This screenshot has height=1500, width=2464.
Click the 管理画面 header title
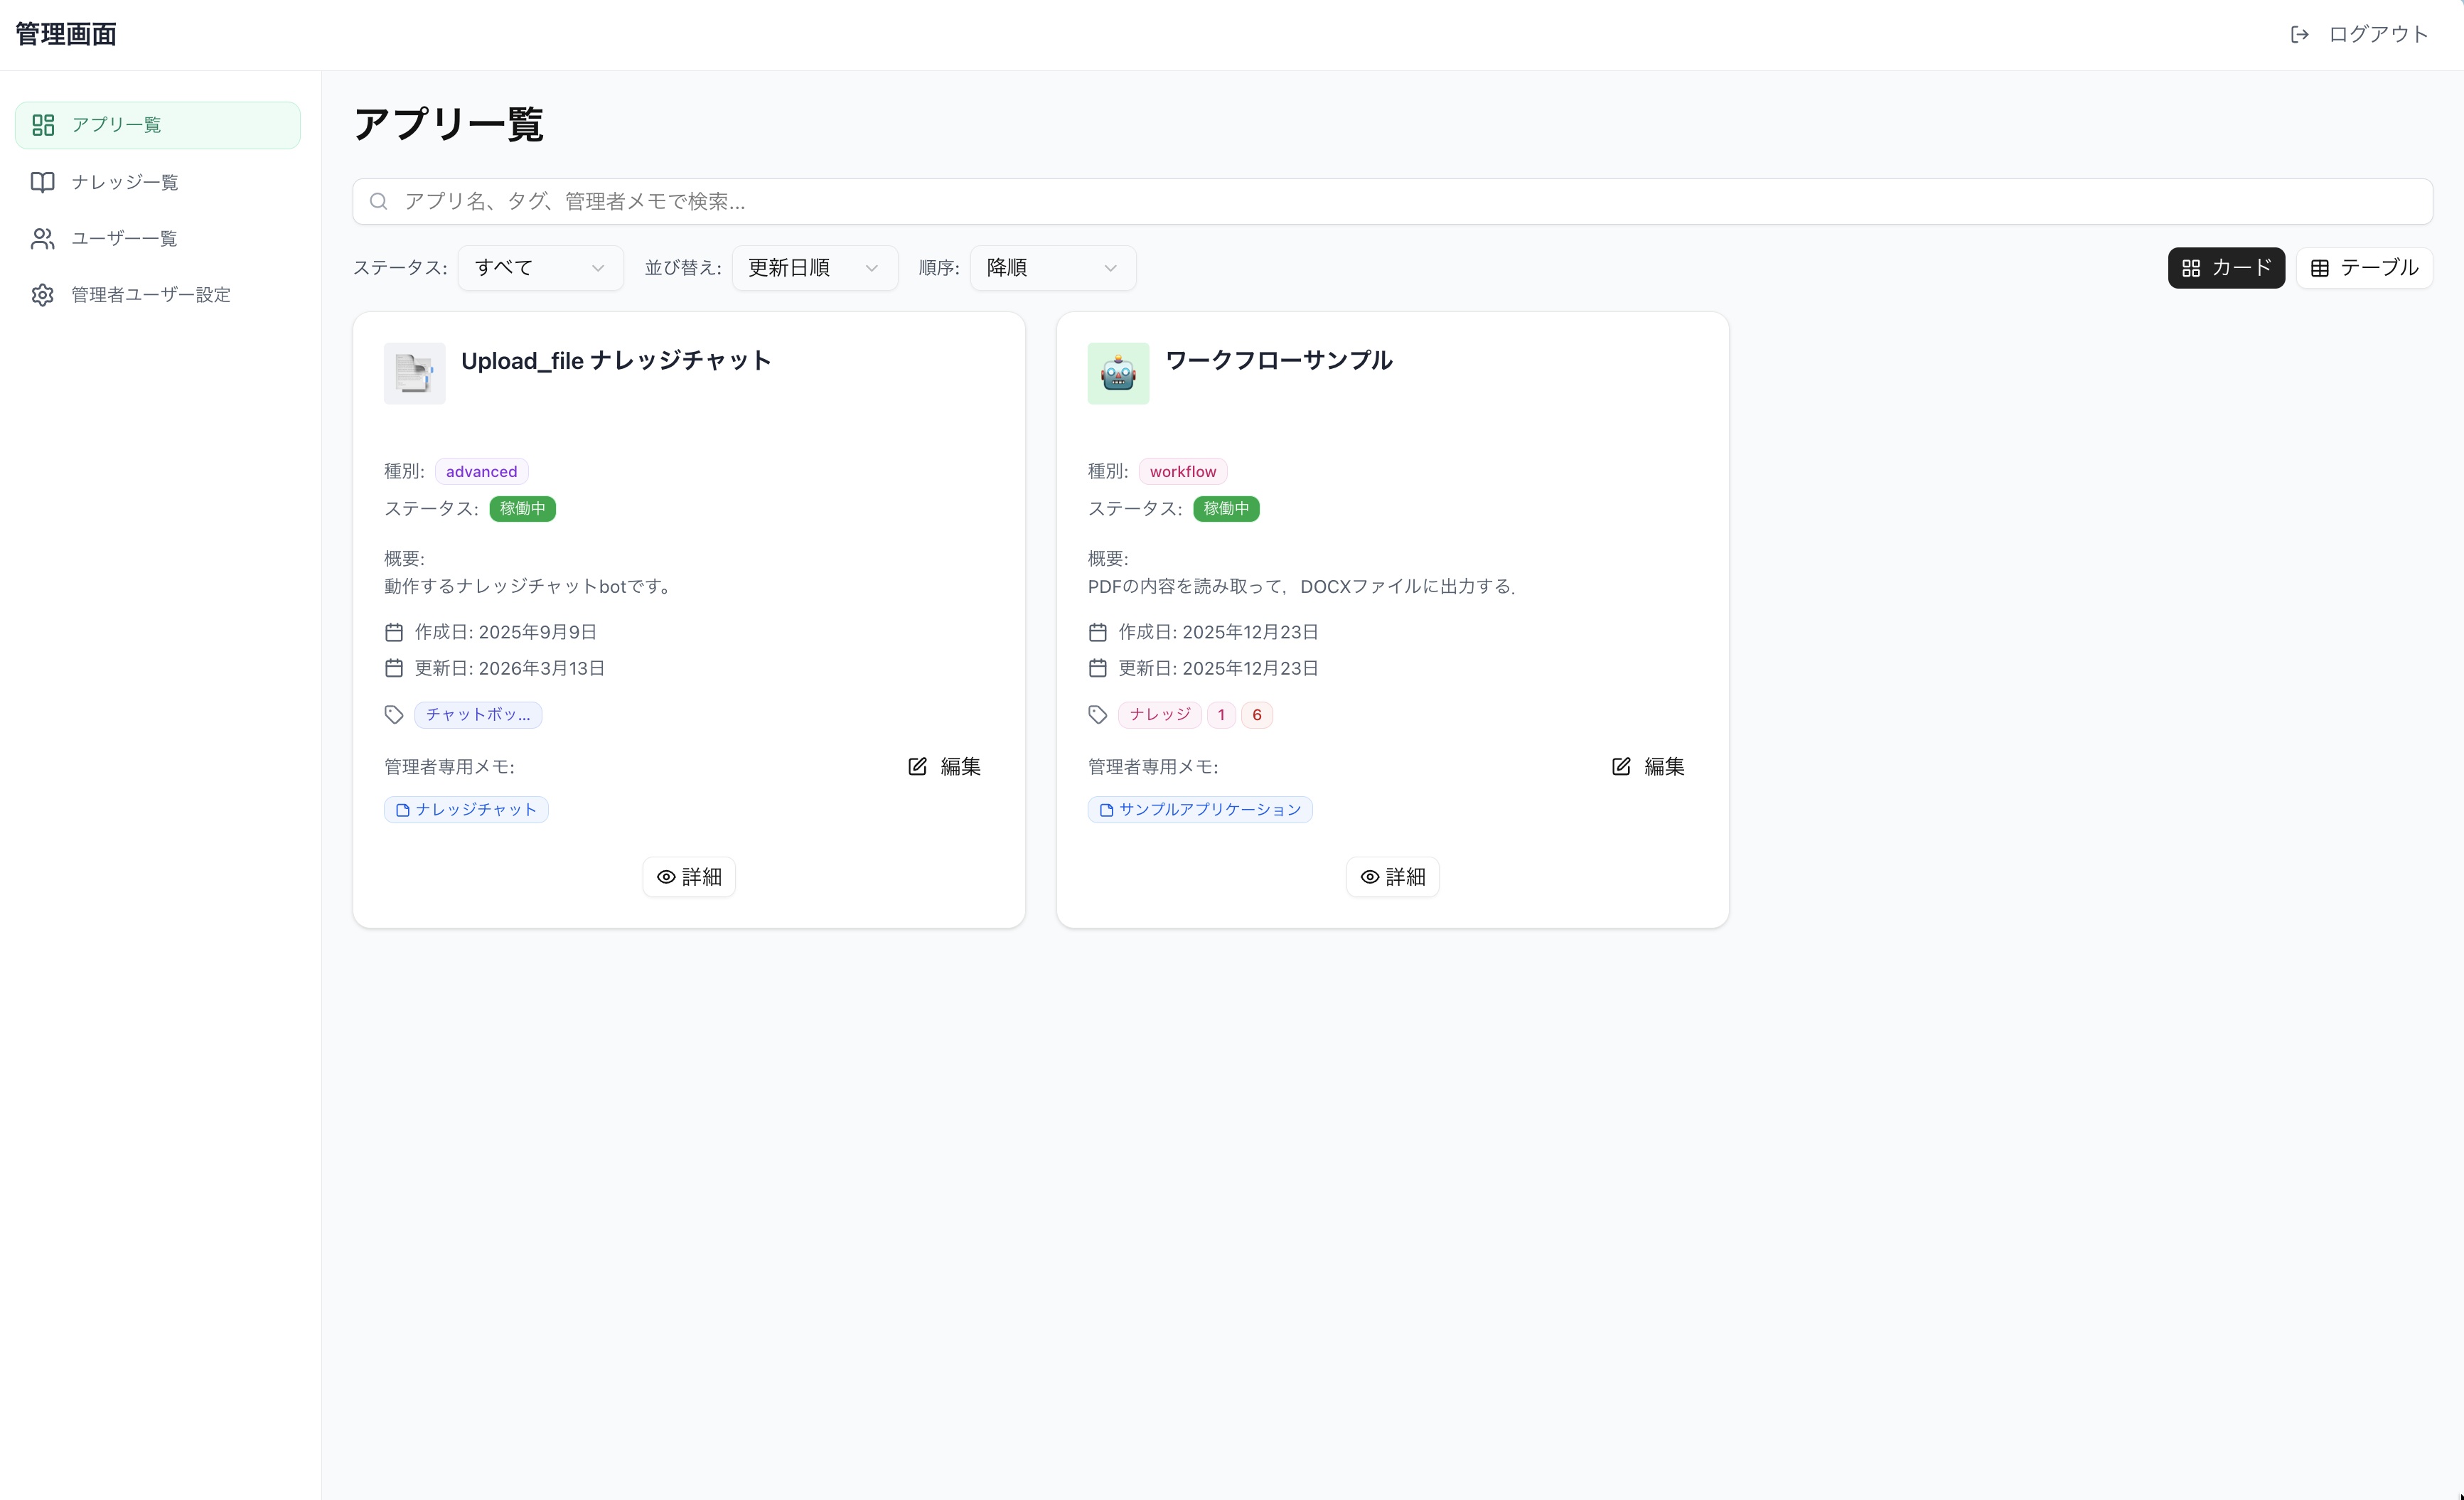(66, 34)
